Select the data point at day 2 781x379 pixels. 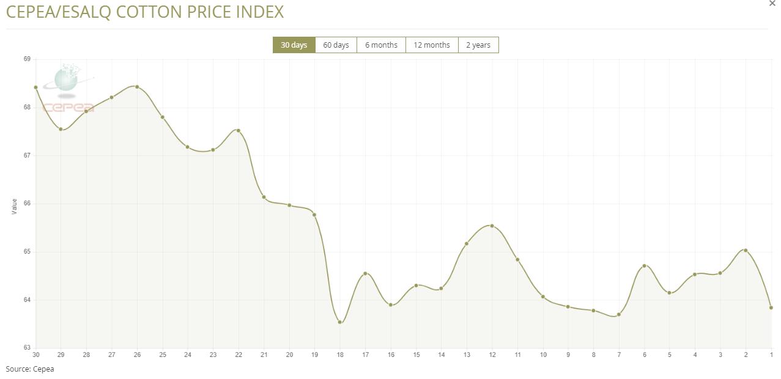pyautogui.click(x=746, y=251)
